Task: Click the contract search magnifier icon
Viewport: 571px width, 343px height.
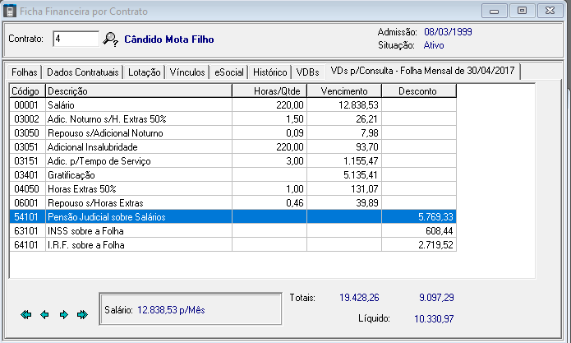Action: (111, 39)
